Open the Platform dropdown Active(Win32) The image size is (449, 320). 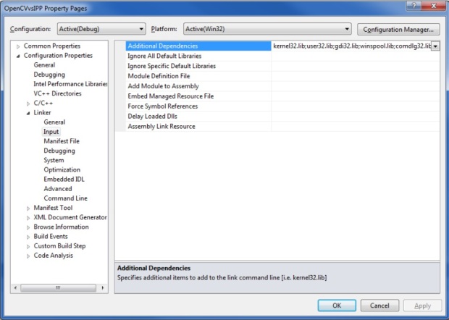click(x=267, y=29)
